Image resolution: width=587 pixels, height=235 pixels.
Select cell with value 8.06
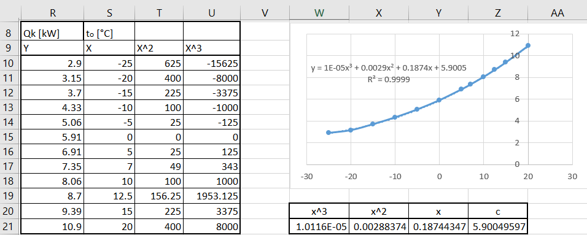point(52,182)
